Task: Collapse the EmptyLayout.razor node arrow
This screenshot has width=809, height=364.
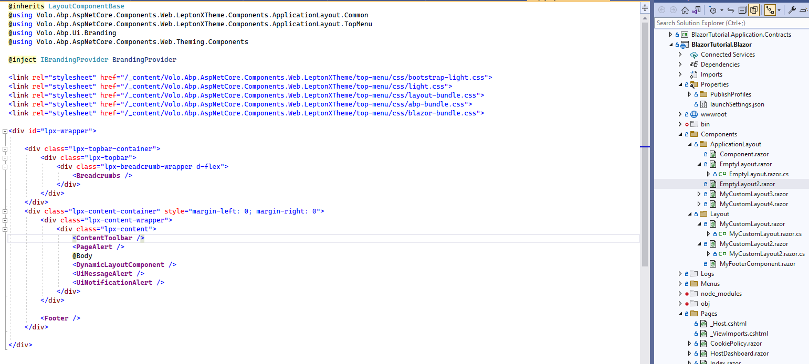Action: point(699,164)
